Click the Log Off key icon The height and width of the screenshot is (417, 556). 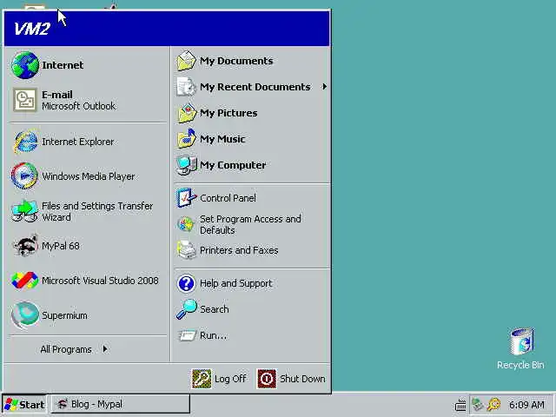[202, 379]
